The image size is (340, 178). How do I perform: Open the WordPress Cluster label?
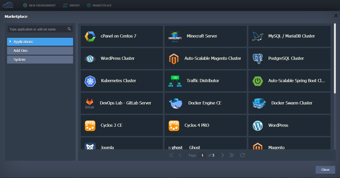tap(118, 59)
